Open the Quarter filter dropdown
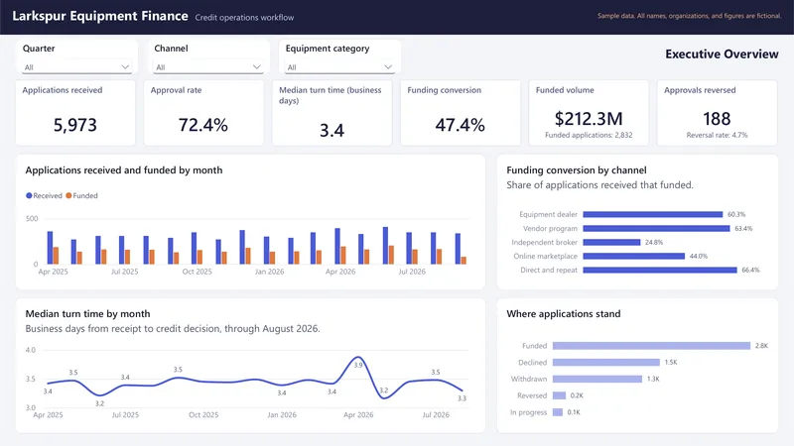794x446 pixels. [x=76, y=66]
